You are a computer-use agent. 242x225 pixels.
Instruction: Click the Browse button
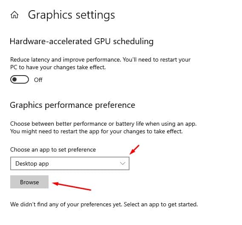point(29,182)
